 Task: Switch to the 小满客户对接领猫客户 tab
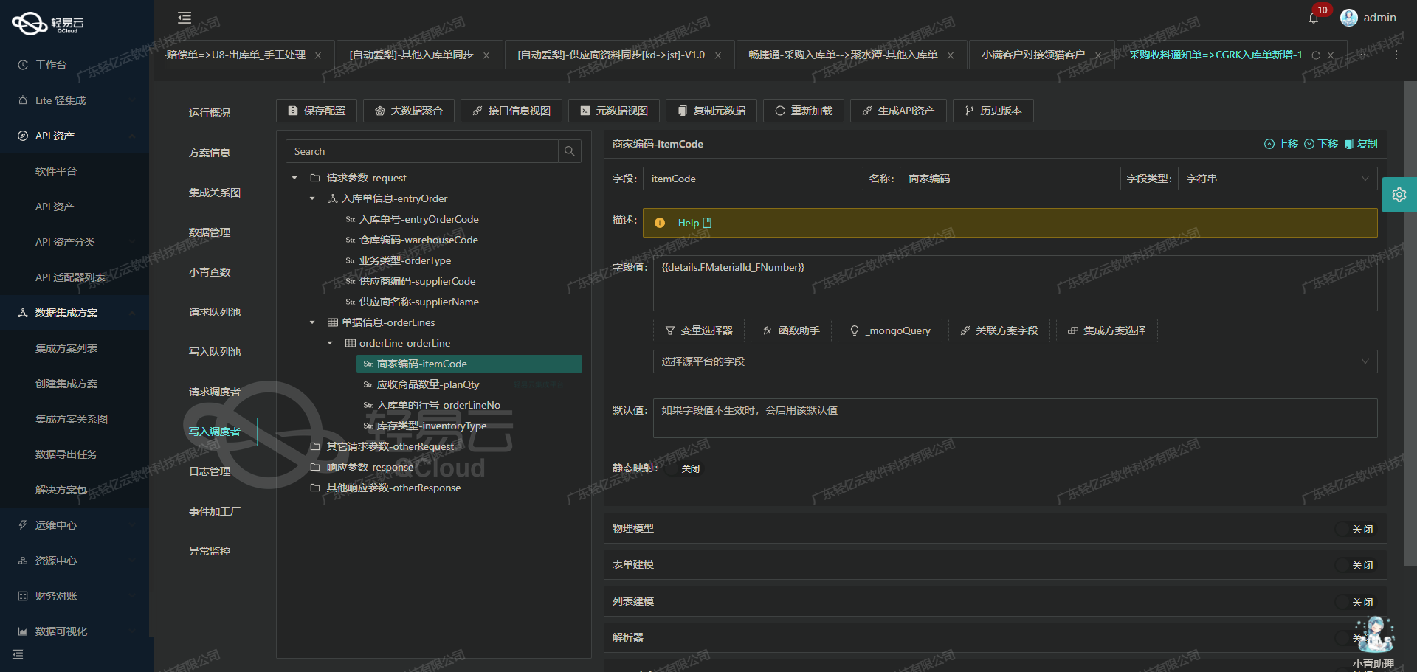pos(1033,55)
